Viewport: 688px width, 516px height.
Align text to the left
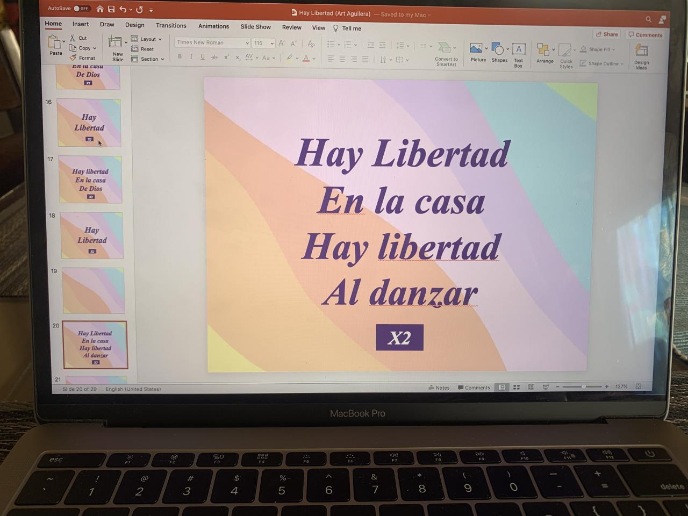pos(331,59)
